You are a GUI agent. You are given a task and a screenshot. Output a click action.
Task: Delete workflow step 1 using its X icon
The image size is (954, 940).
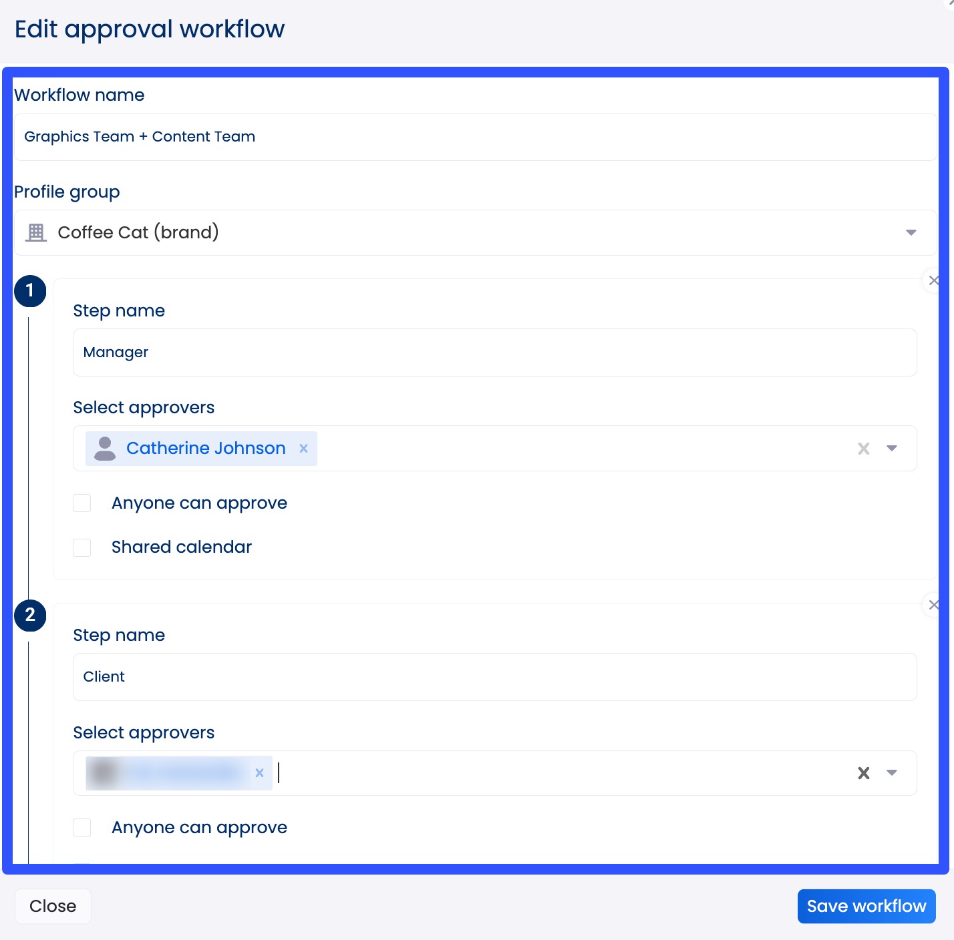point(934,280)
